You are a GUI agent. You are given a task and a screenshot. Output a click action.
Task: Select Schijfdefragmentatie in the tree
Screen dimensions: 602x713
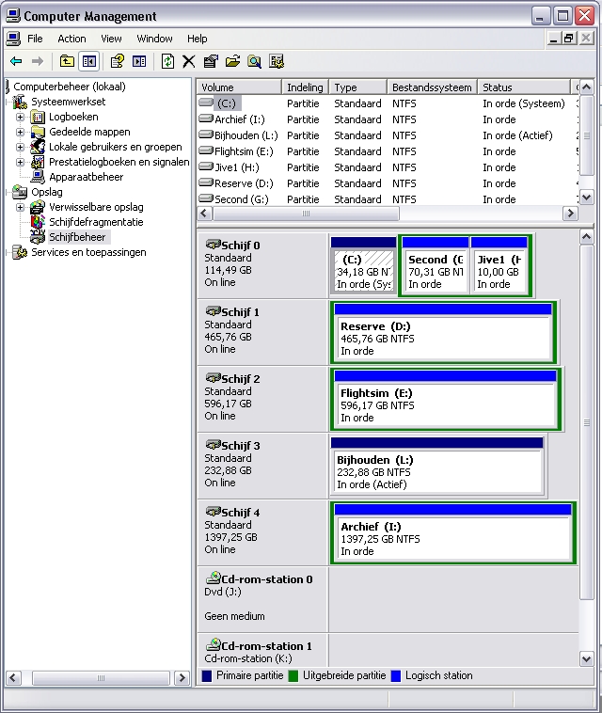96,222
